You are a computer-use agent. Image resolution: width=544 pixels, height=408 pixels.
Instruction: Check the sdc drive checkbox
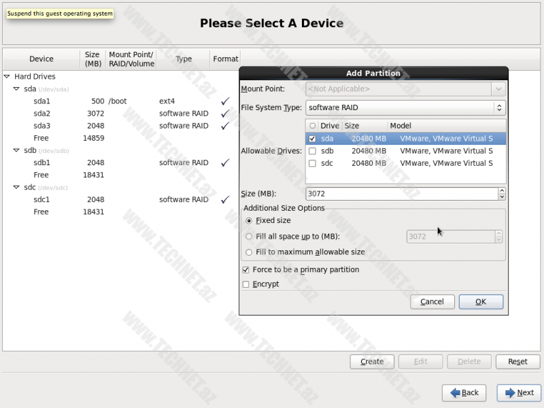[312, 163]
